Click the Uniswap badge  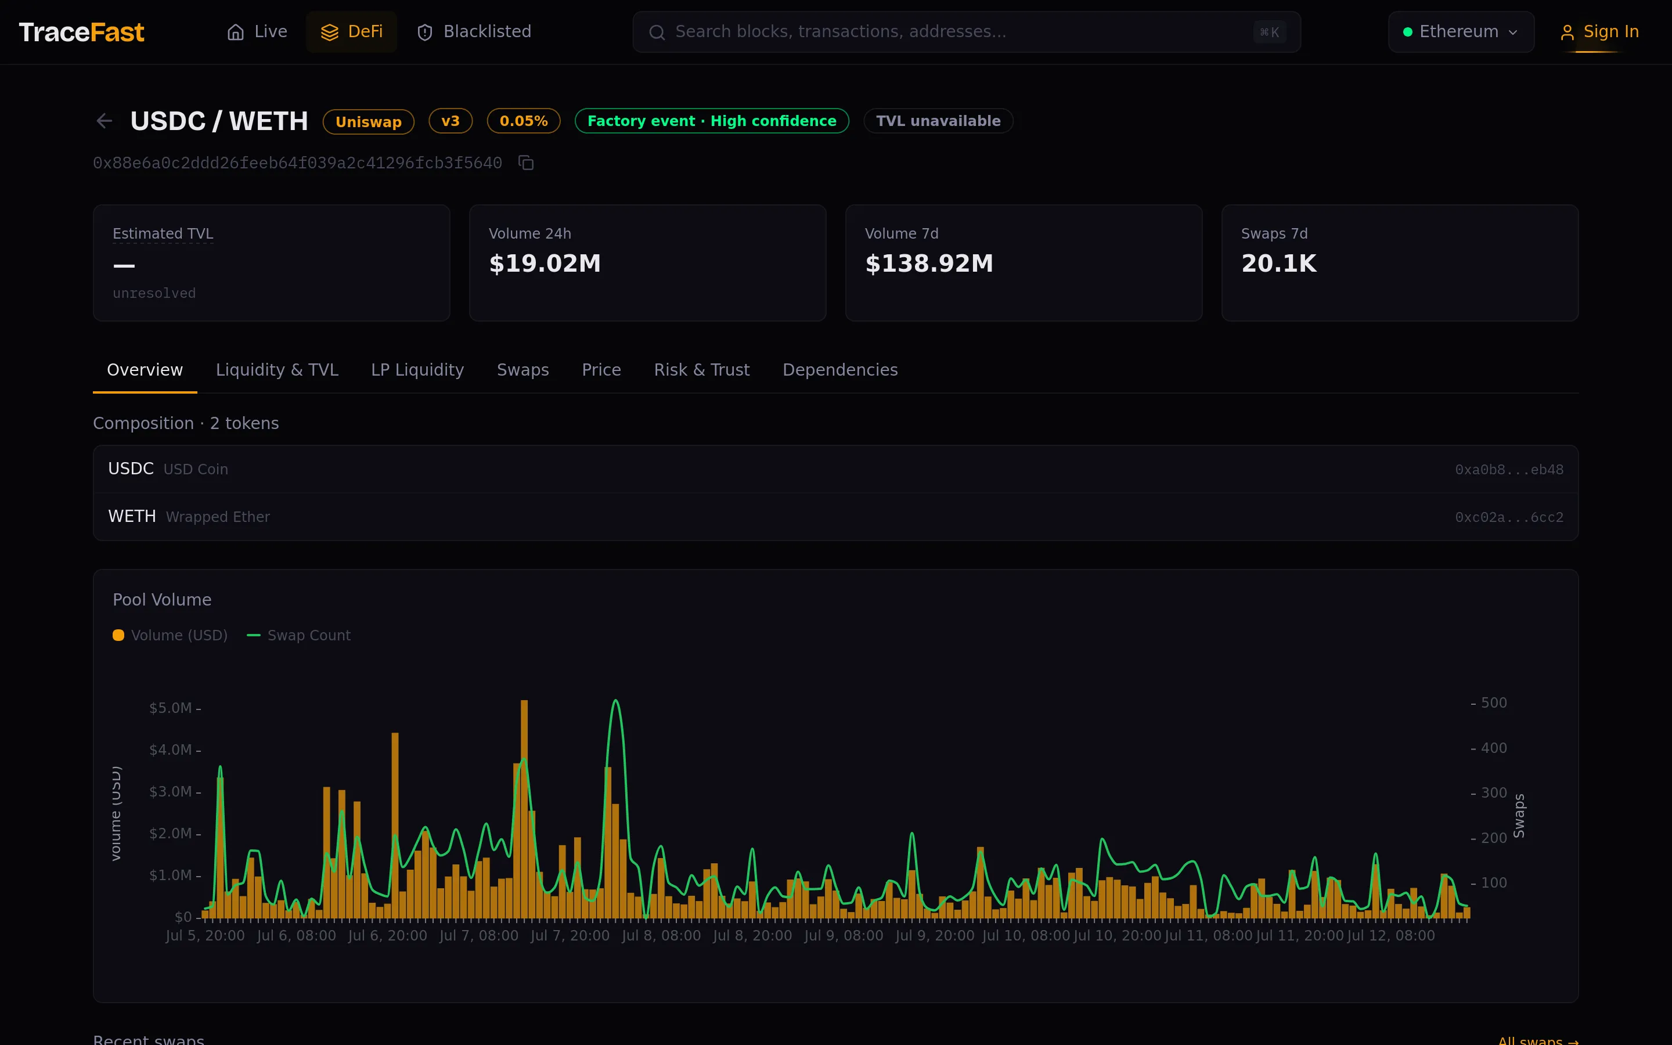coord(368,122)
